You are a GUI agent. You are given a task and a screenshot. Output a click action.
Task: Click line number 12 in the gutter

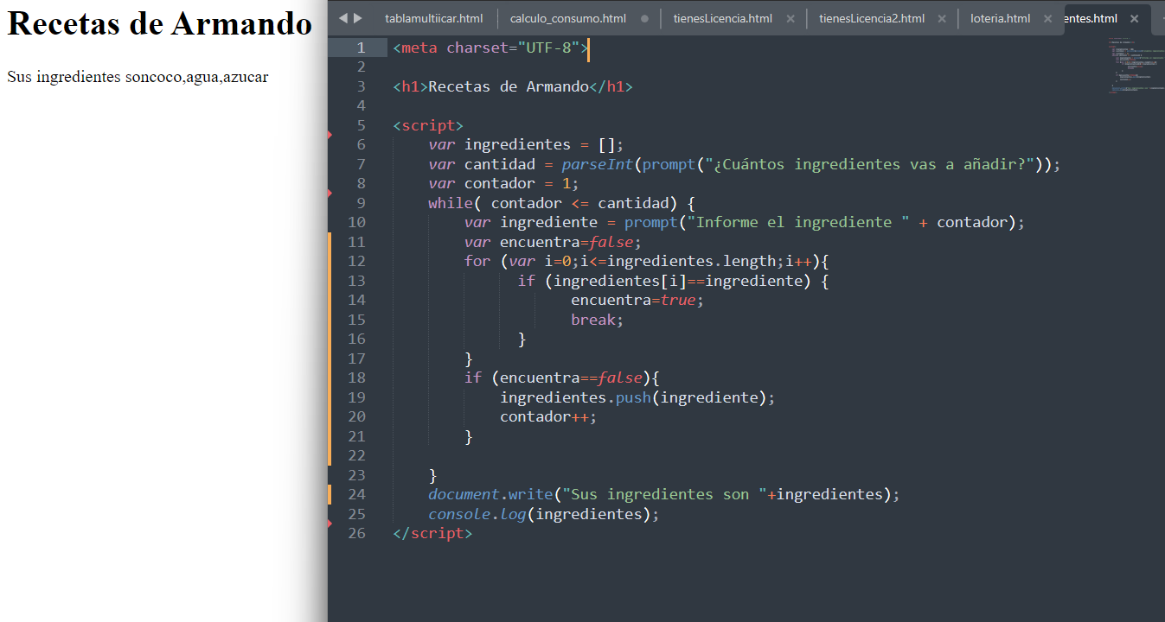356,261
